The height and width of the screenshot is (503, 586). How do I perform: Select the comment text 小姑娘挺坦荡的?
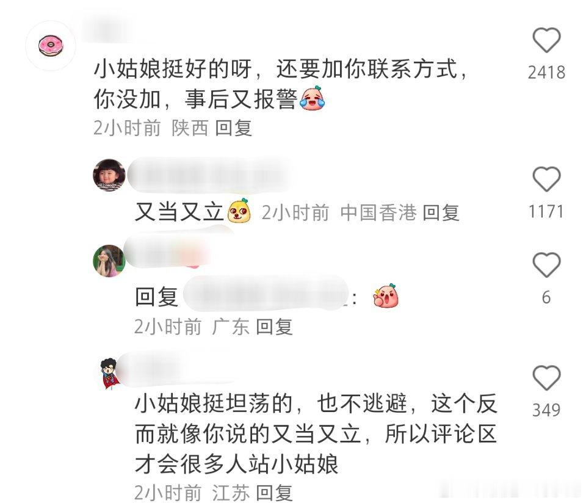[x=214, y=404]
